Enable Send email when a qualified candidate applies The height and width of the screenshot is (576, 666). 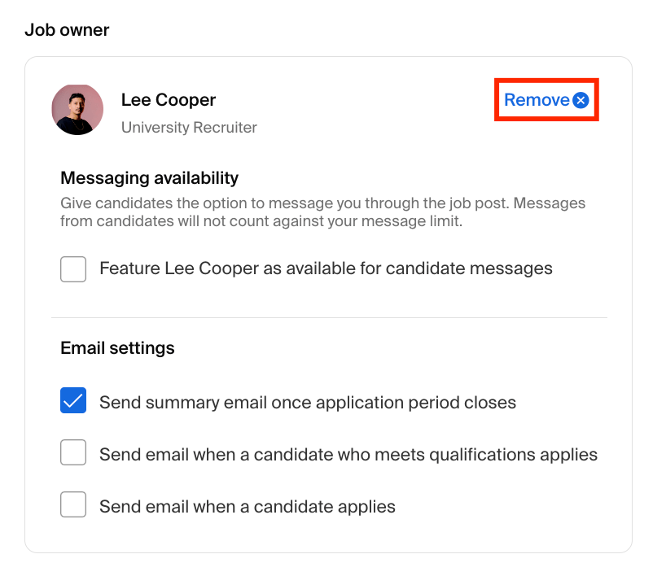tap(73, 452)
